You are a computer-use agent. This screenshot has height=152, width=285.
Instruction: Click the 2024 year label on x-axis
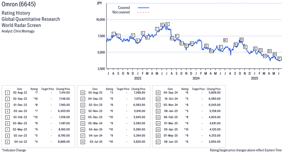196,78
